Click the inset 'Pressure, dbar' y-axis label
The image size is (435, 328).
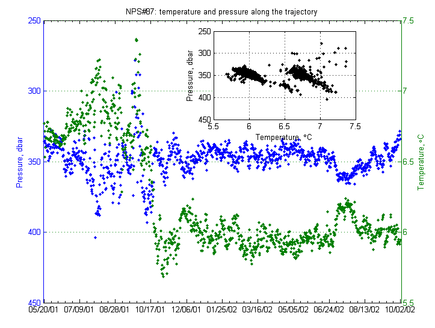click(190, 75)
